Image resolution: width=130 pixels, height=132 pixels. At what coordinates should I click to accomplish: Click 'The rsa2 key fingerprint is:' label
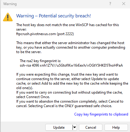point(40,61)
